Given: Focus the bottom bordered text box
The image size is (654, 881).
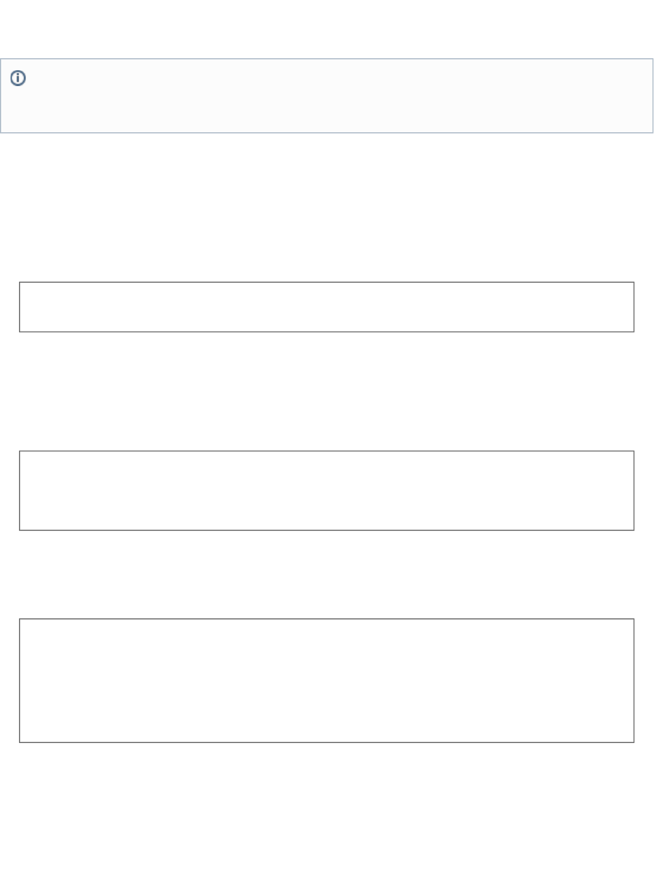Looking at the screenshot, I should [327, 680].
